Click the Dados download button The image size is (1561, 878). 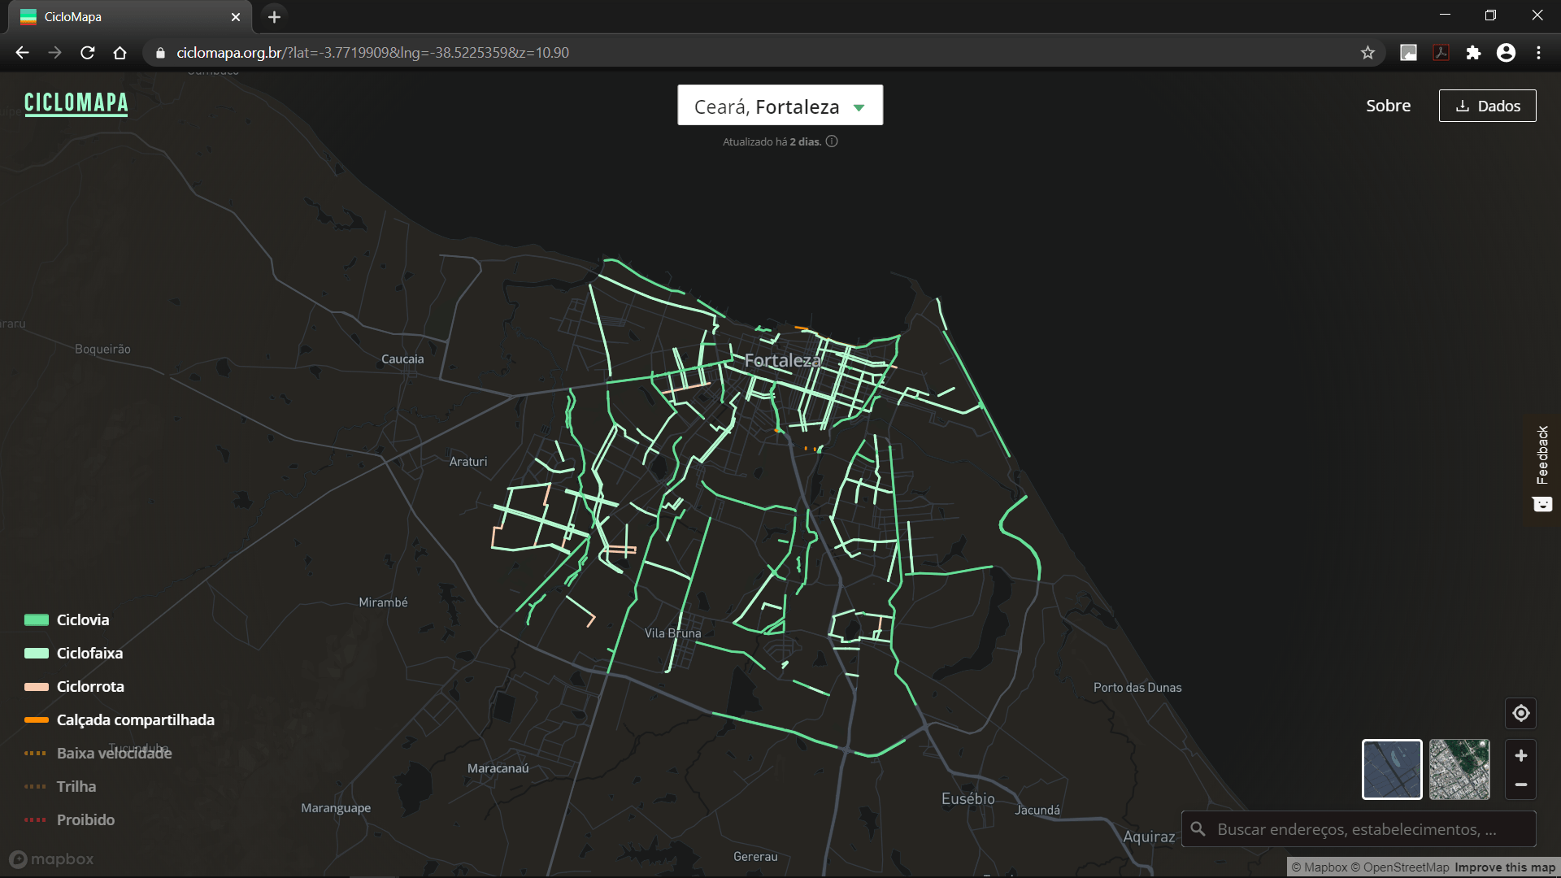click(1487, 106)
